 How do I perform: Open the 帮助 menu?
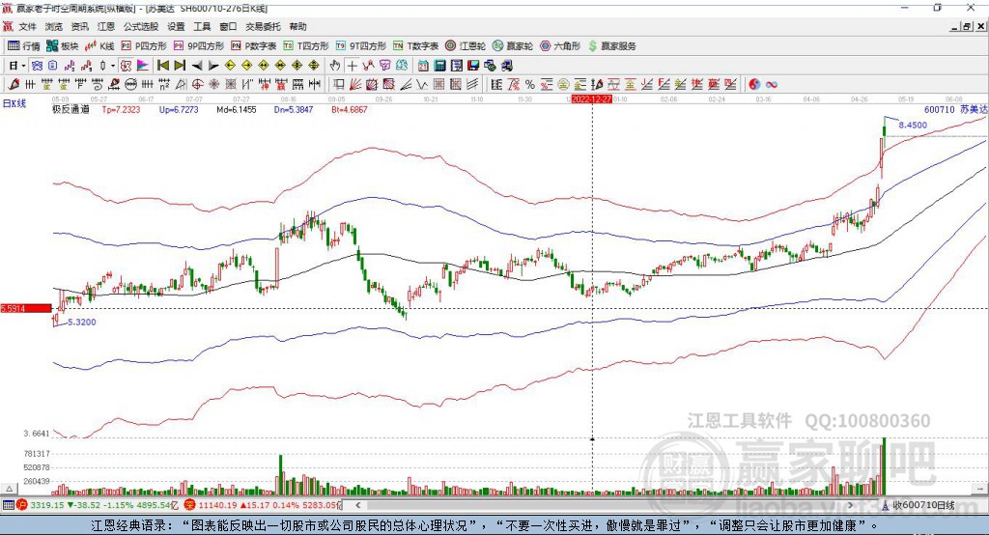297,26
